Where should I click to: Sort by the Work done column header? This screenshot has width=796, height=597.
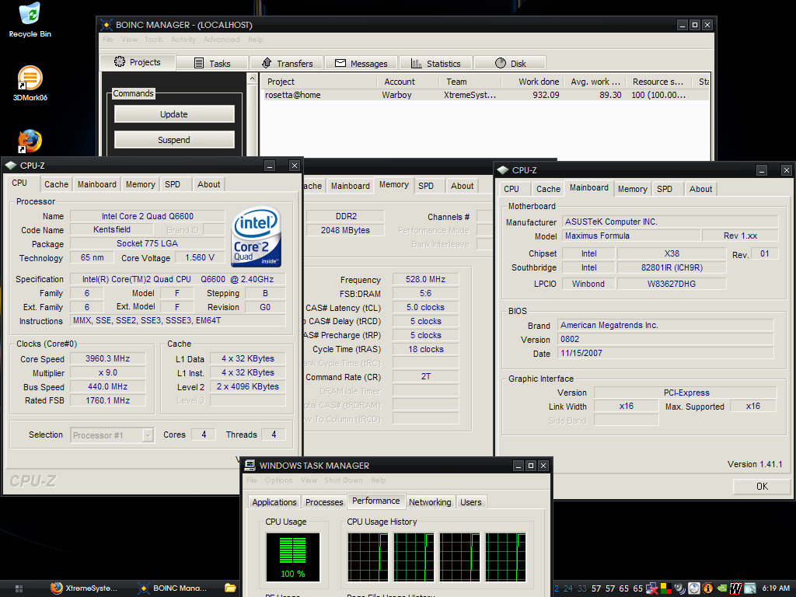(x=533, y=82)
